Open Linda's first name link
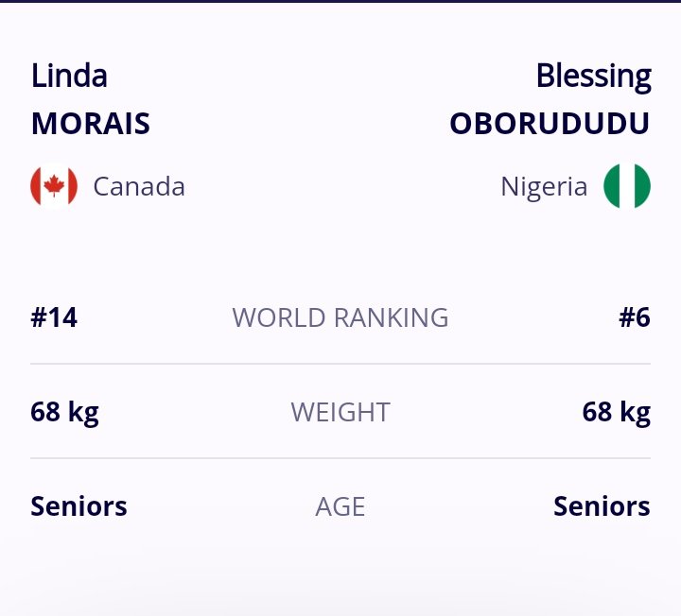 (69, 76)
